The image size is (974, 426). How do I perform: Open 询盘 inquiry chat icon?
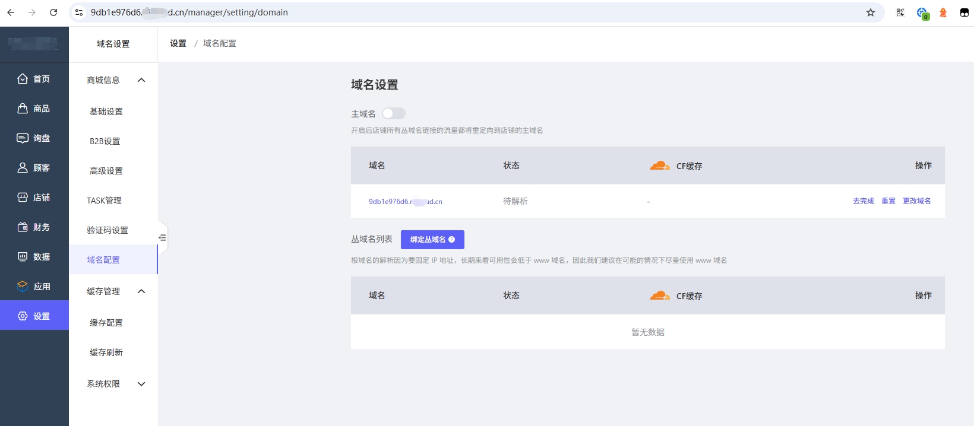(23, 138)
